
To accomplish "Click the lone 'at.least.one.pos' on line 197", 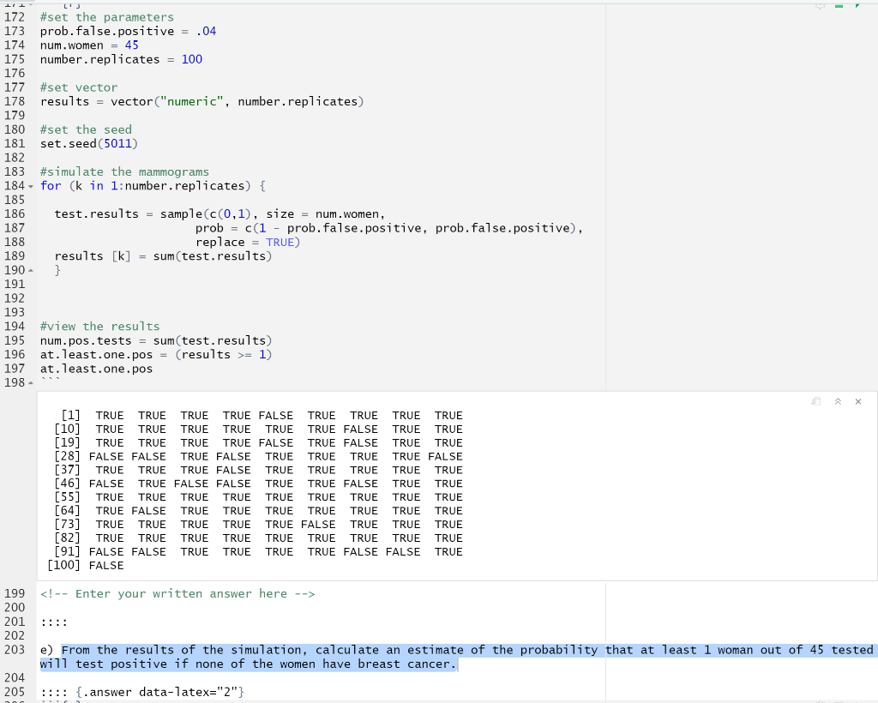I will click(x=96, y=369).
